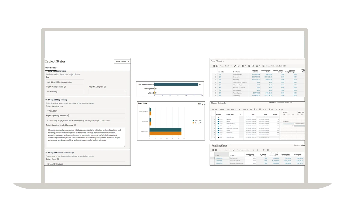
Task: Collapse the Project Reporting section
Action: (46, 100)
